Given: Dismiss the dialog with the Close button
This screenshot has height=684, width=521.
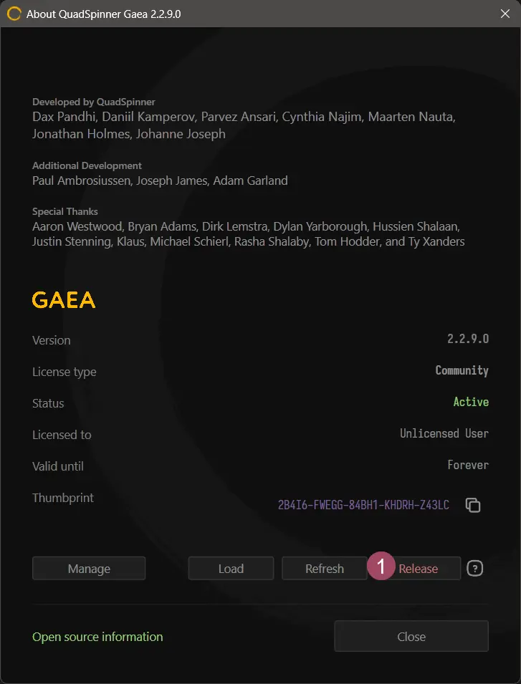Looking at the screenshot, I should 411,636.
